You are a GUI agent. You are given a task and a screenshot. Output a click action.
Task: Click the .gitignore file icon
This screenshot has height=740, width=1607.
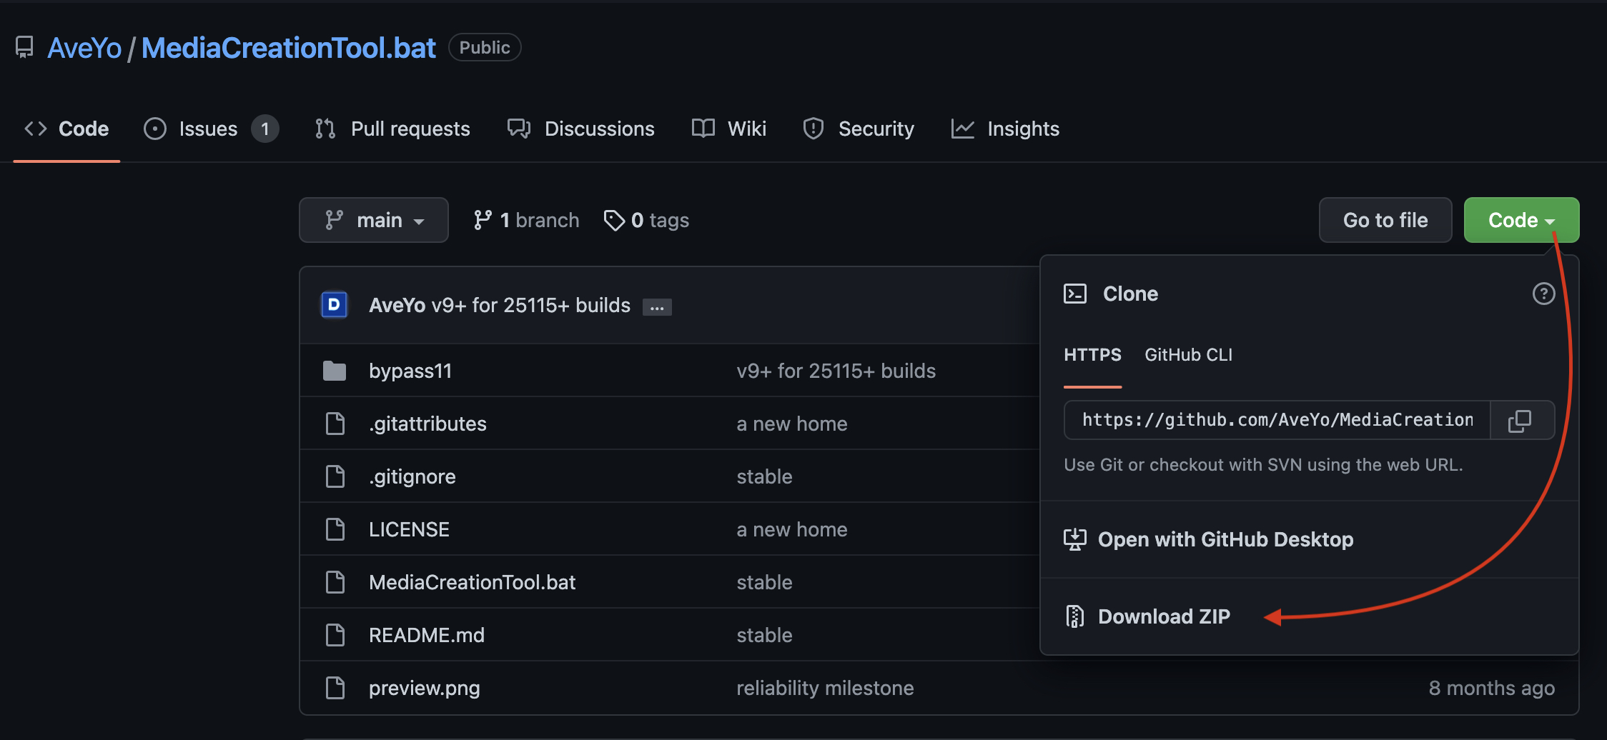(335, 476)
